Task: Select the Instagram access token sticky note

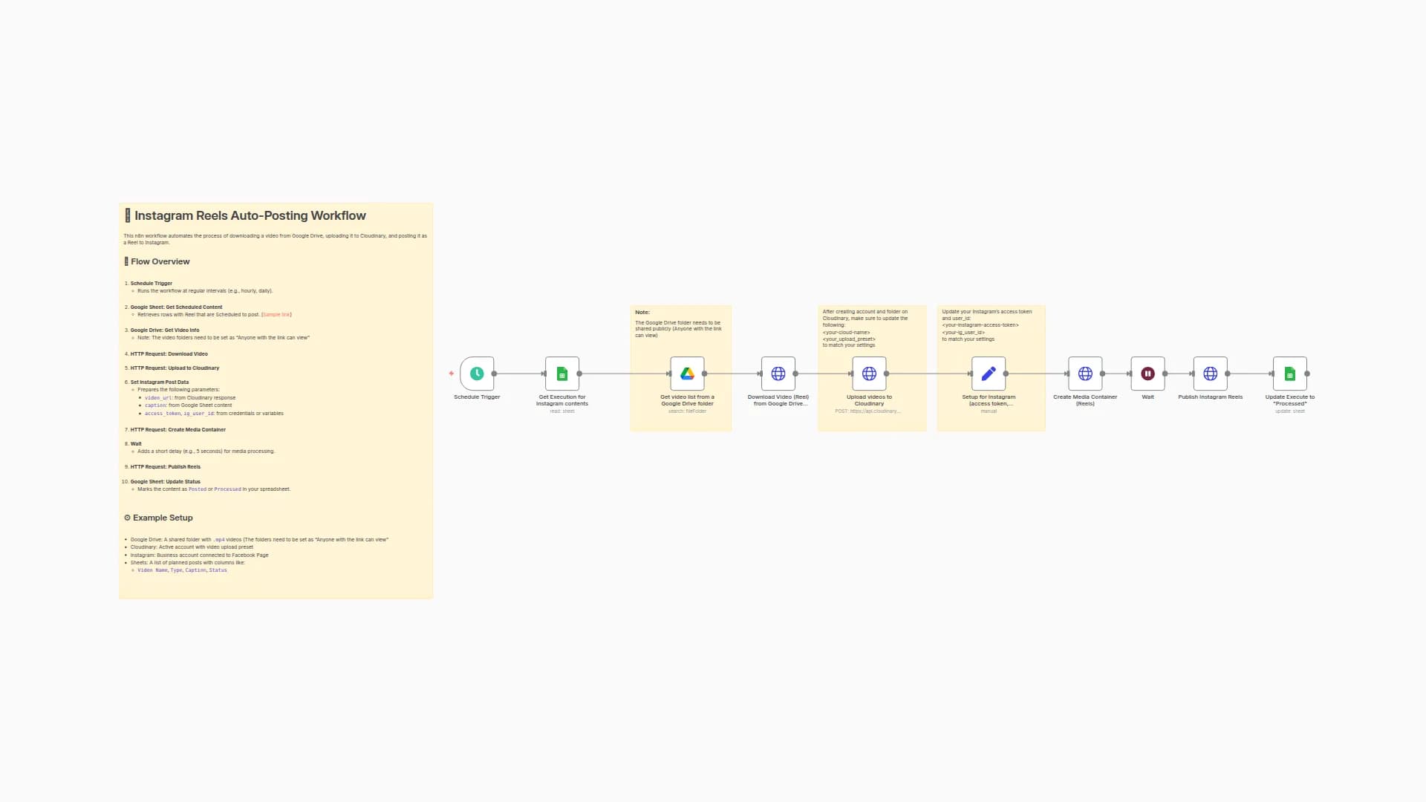Action: [986, 325]
